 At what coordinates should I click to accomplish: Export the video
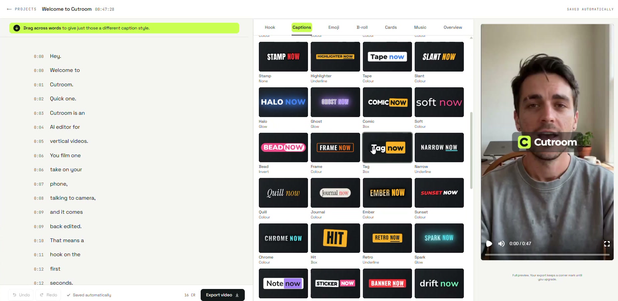click(x=223, y=295)
